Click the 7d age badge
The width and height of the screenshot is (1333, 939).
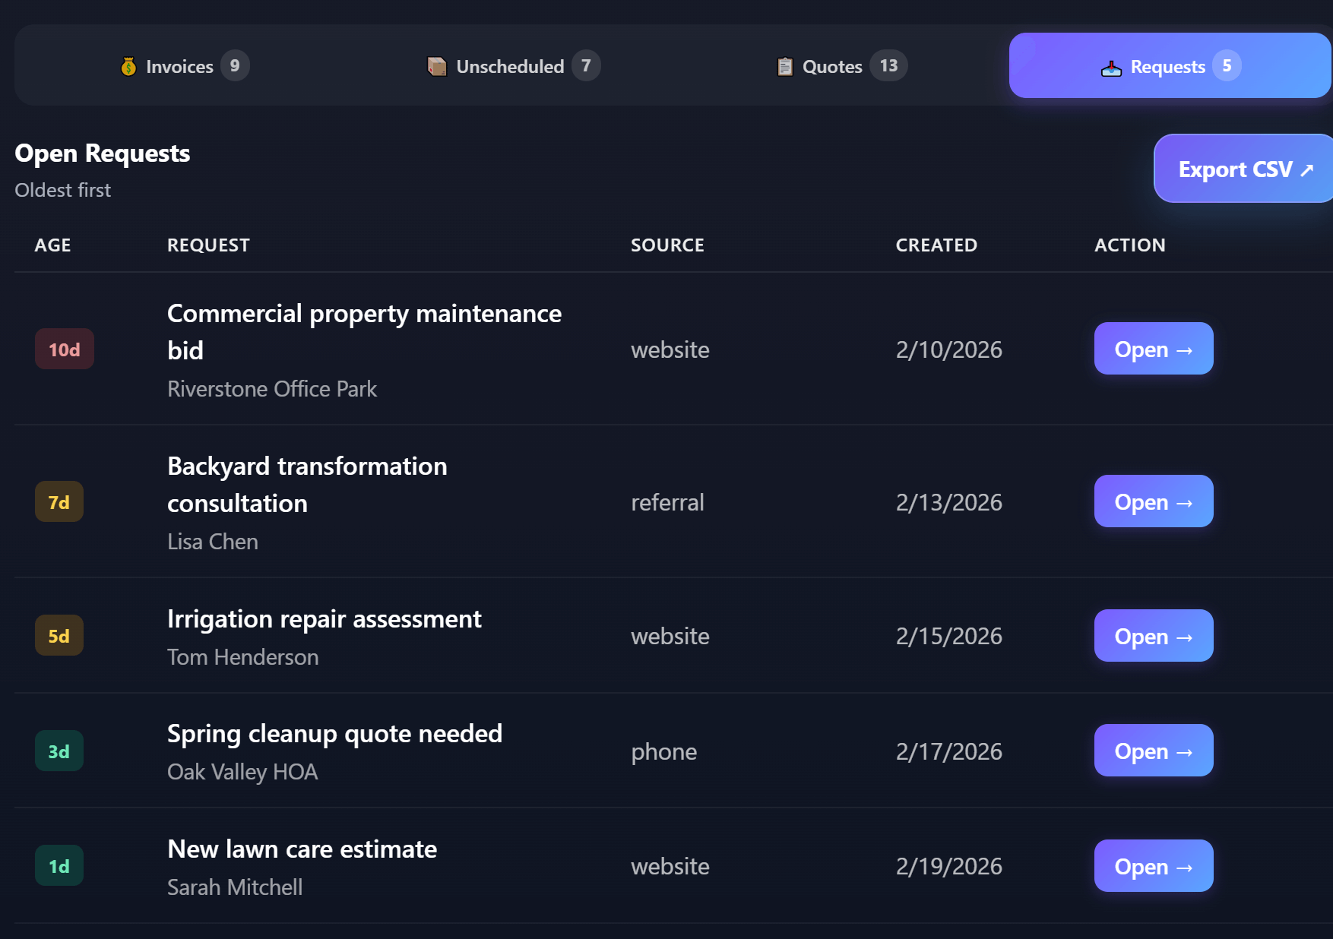[59, 502]
